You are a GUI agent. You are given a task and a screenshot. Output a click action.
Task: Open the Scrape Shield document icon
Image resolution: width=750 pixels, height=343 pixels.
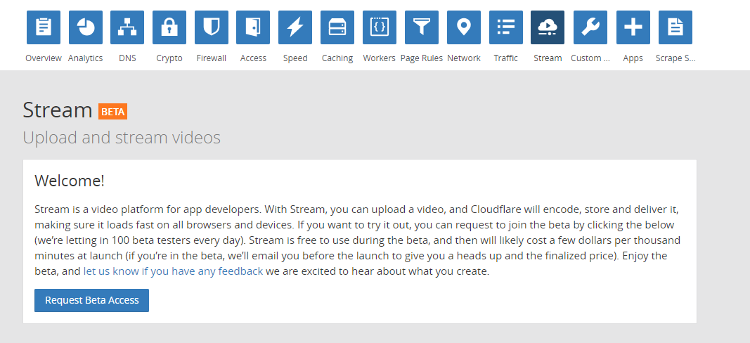pos(675,27)
